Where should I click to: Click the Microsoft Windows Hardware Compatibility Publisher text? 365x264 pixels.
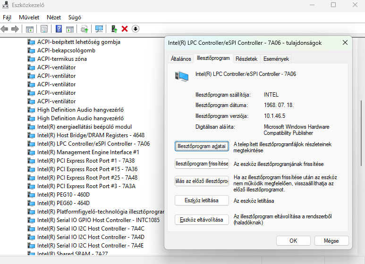point(297,130)
